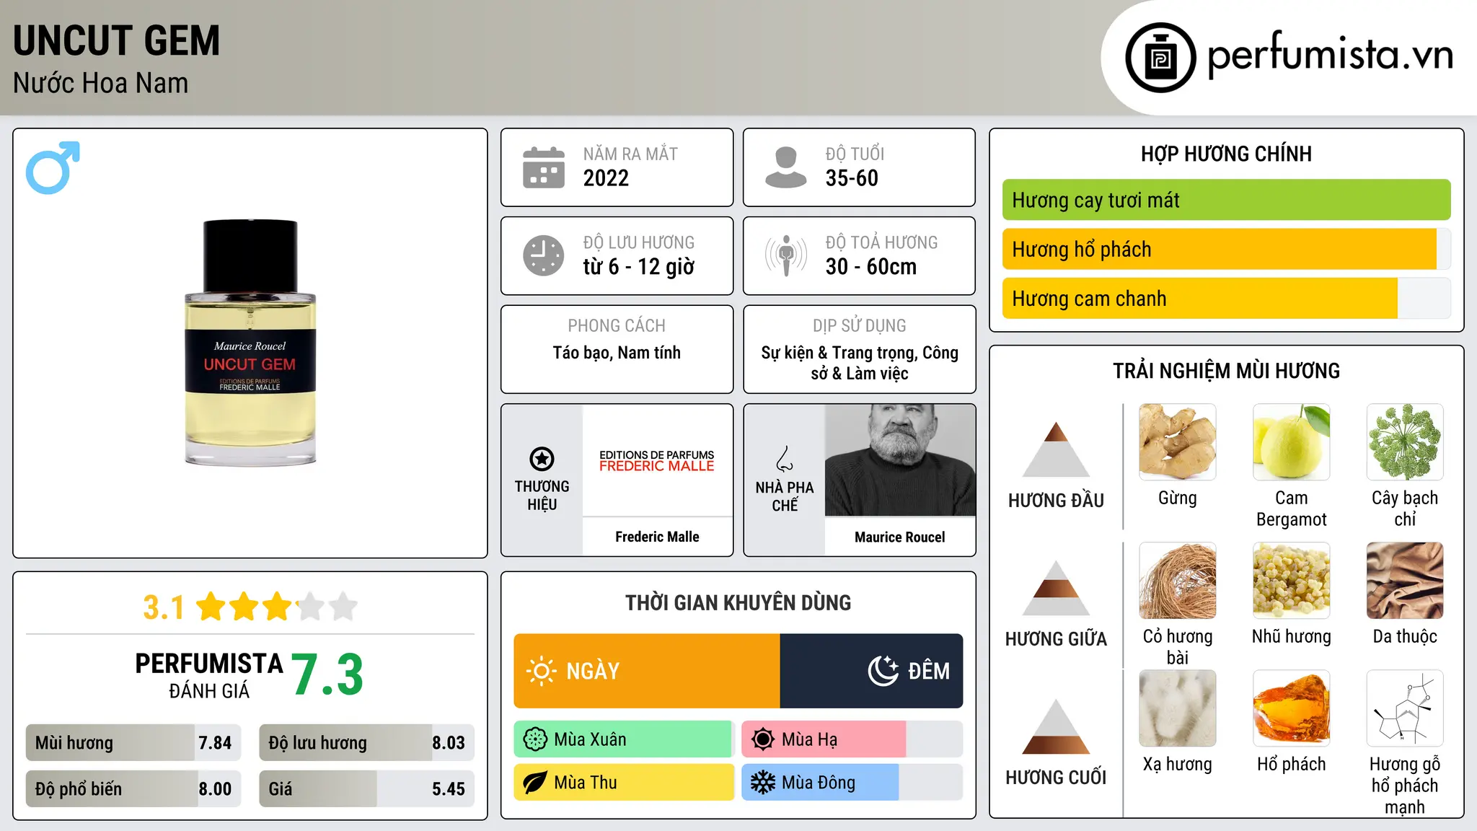Select the Mùa Thu season bar
The image size is (1477, 831).
point(625,783)
